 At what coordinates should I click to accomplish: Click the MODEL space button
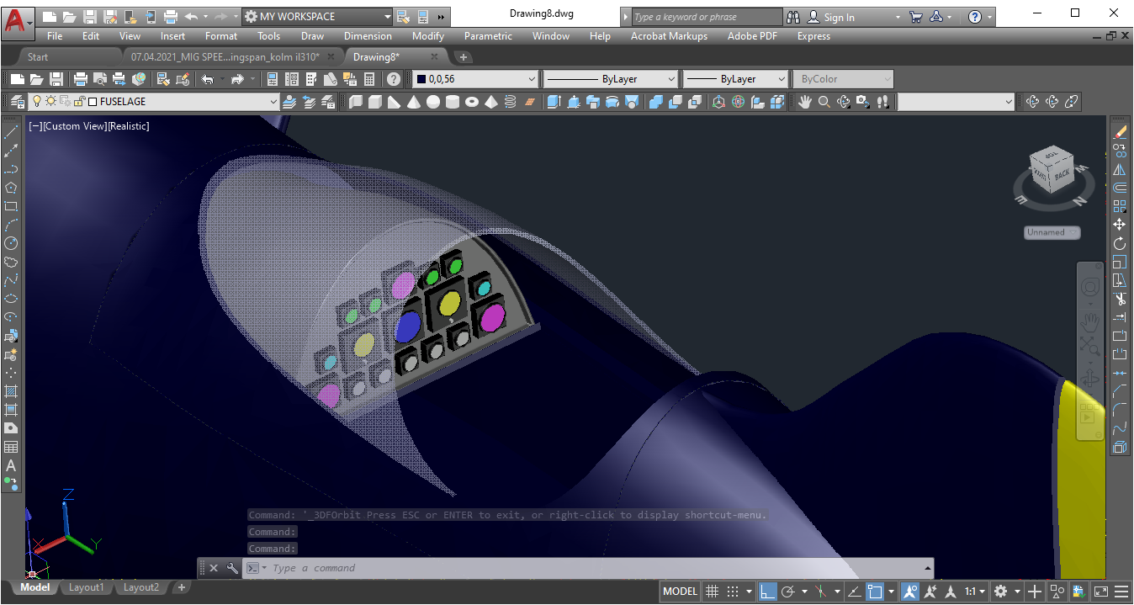[x=681, y=592]
